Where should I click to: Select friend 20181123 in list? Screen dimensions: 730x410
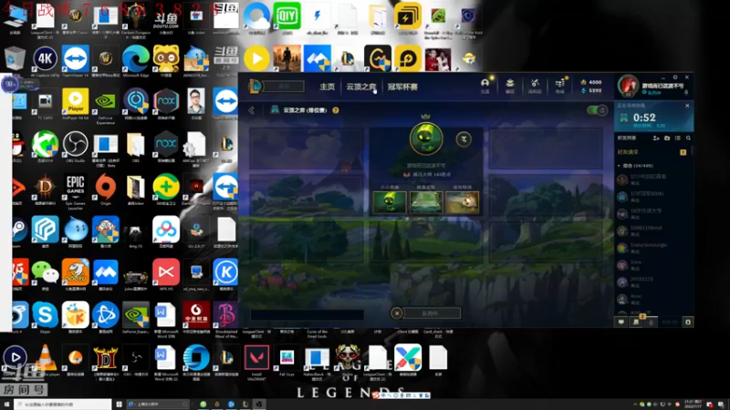(x=652, y=282)
